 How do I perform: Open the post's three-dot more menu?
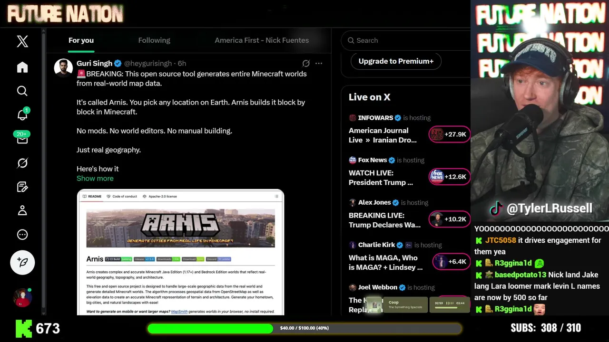319,63
